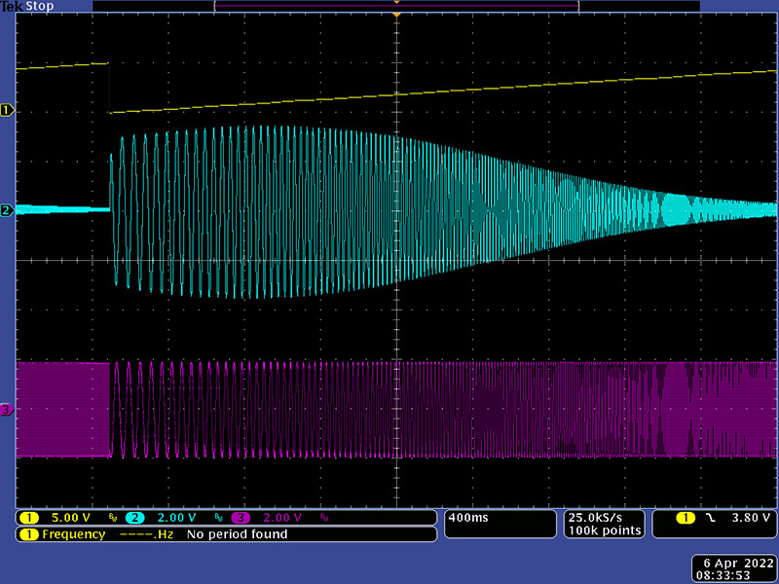Image resolution: width=779 pixels, height=584 pixels.
Task: Click the Tek logo in the corner
Action: pyautogui.click(x=11, y=6)
